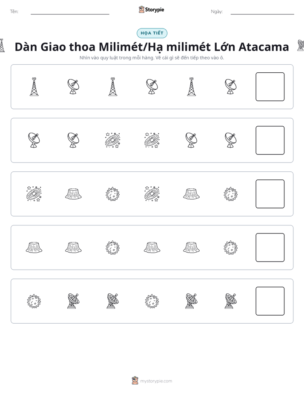The height and width of the screenshot is (393, 304).
Task: Click the empty answer box in row one
Action: 270,87
